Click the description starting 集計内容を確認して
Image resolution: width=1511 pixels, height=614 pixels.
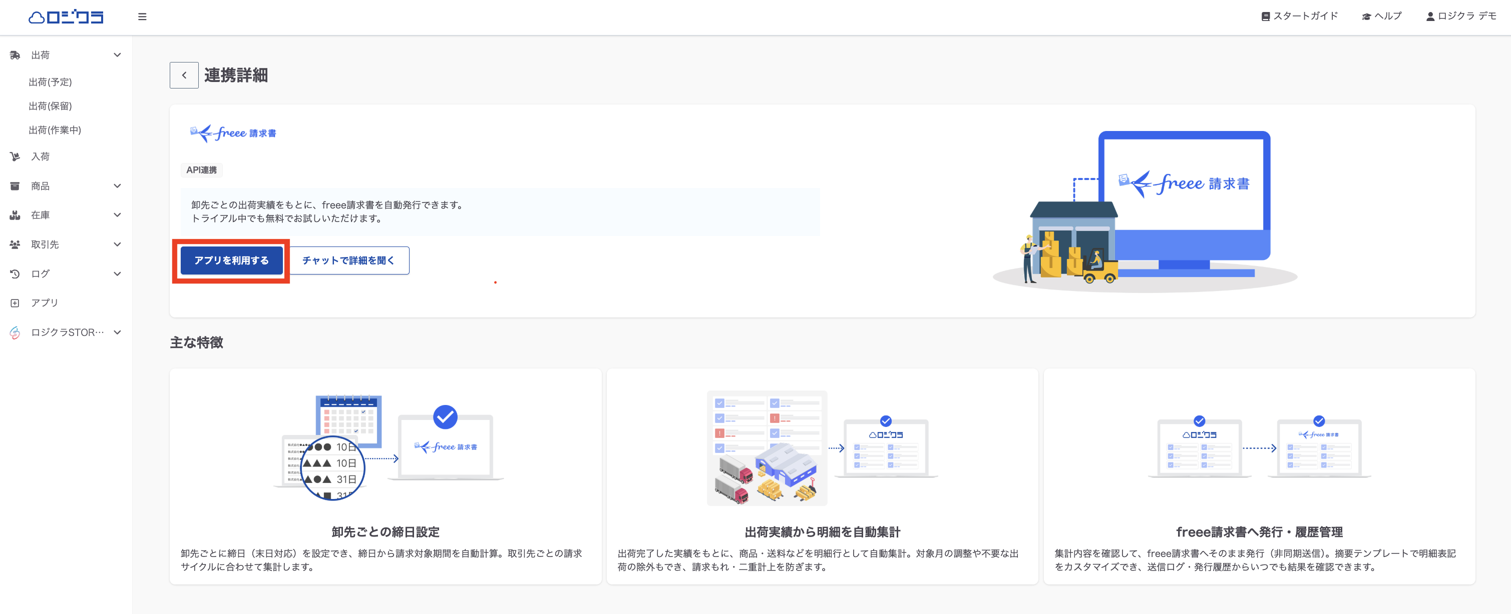1255,560
